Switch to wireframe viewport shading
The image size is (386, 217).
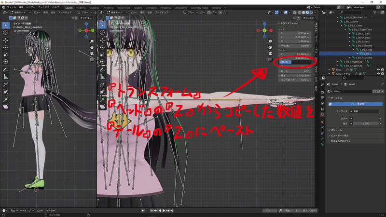tap(300, 13)
